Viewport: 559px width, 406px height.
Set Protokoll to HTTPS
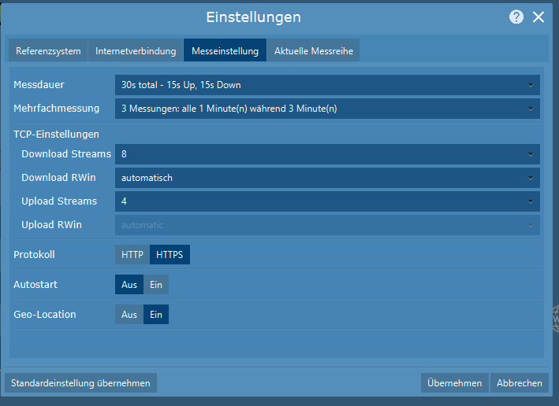[x=170, y=255]
